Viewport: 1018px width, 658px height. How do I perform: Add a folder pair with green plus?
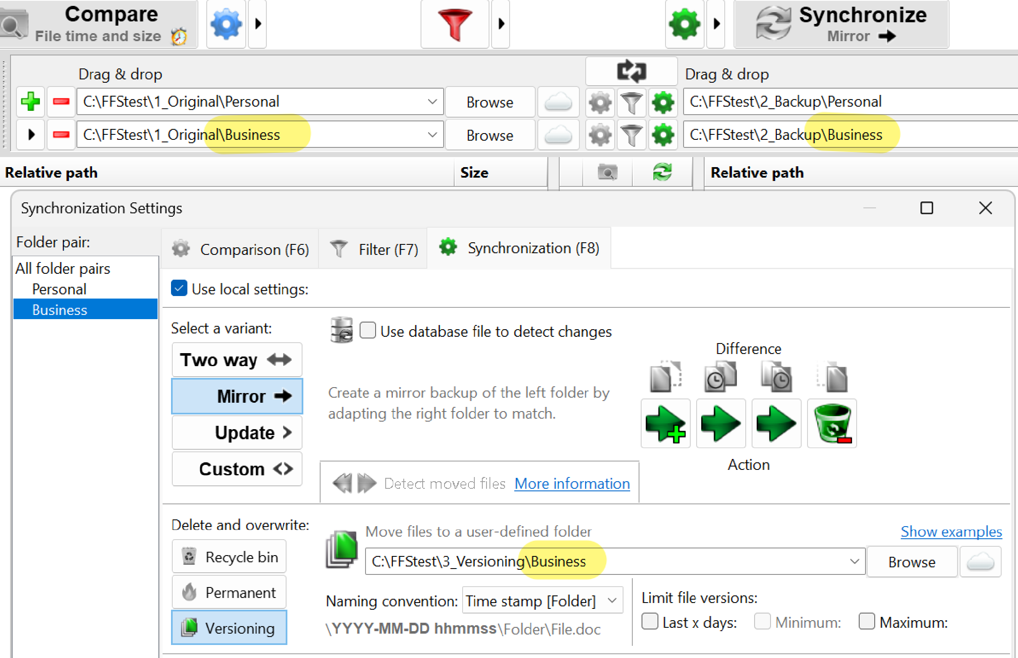(30, 102)
